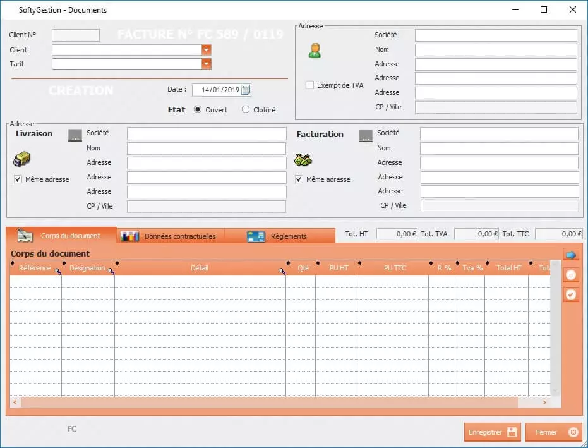The image size is (588, 448).
Task: Click the left arrow of the horizontal scrollbar
Action: [x=15, y=403]
